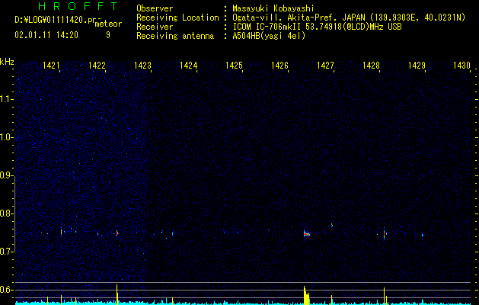Click the HROFFT title text

78,6
